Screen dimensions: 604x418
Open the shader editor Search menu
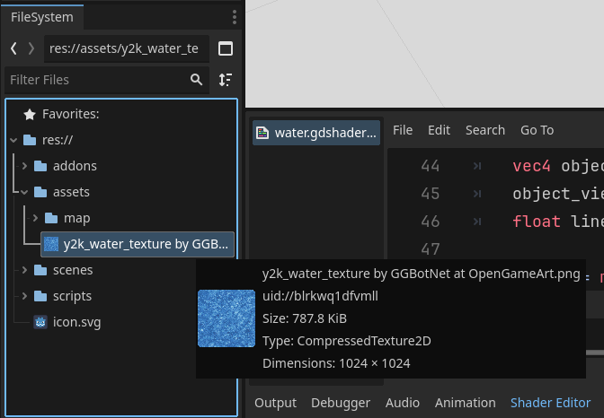pyautogui.click(x=484, y=130)
